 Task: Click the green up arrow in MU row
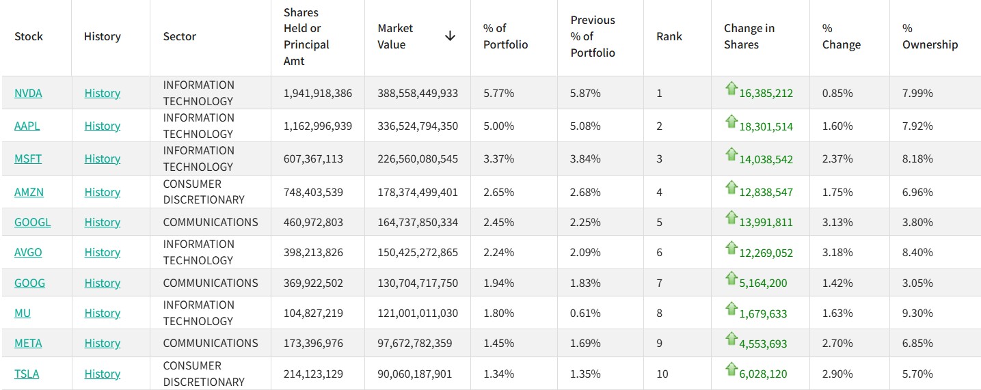point(731,309)
